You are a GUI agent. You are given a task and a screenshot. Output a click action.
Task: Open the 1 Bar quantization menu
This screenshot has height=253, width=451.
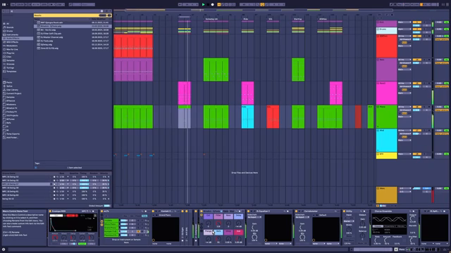[x=60, y=5]
